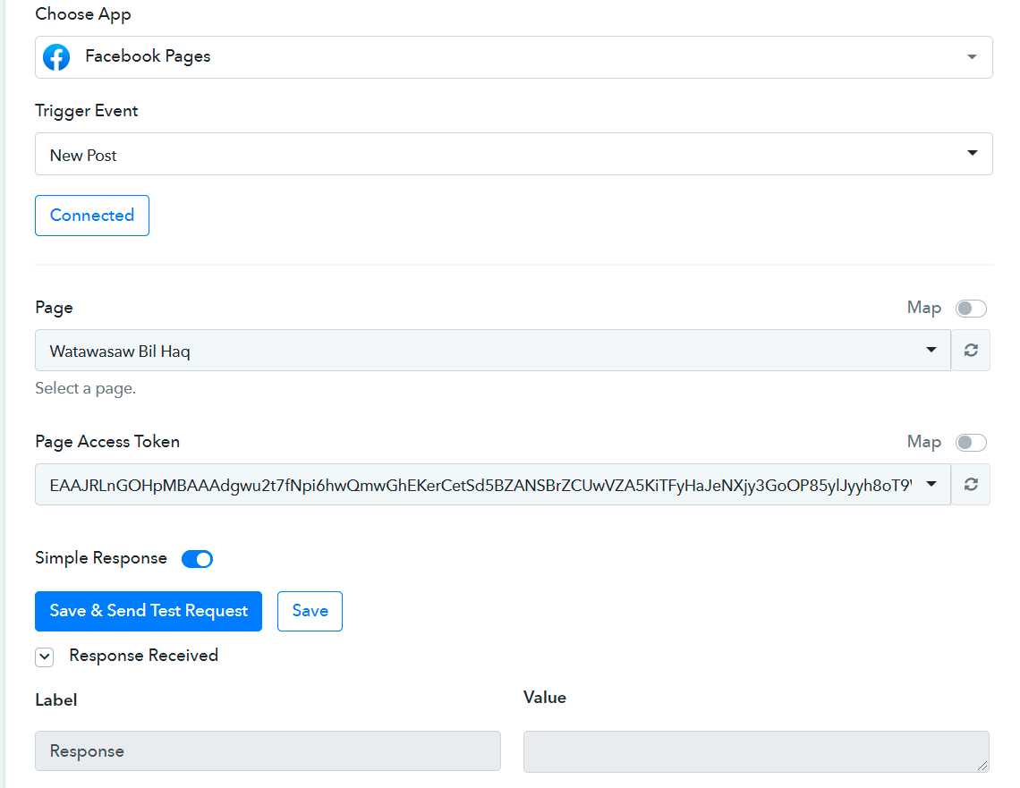Click the Facebook logo icon in Choose App

coord(56,57)
